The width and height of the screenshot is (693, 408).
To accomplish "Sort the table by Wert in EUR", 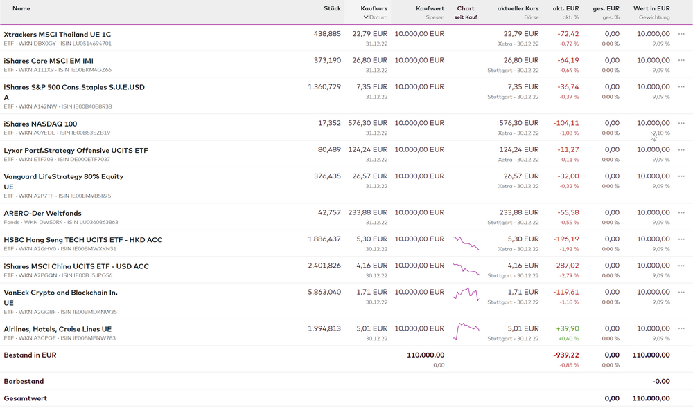I will (x=651, y=8).
